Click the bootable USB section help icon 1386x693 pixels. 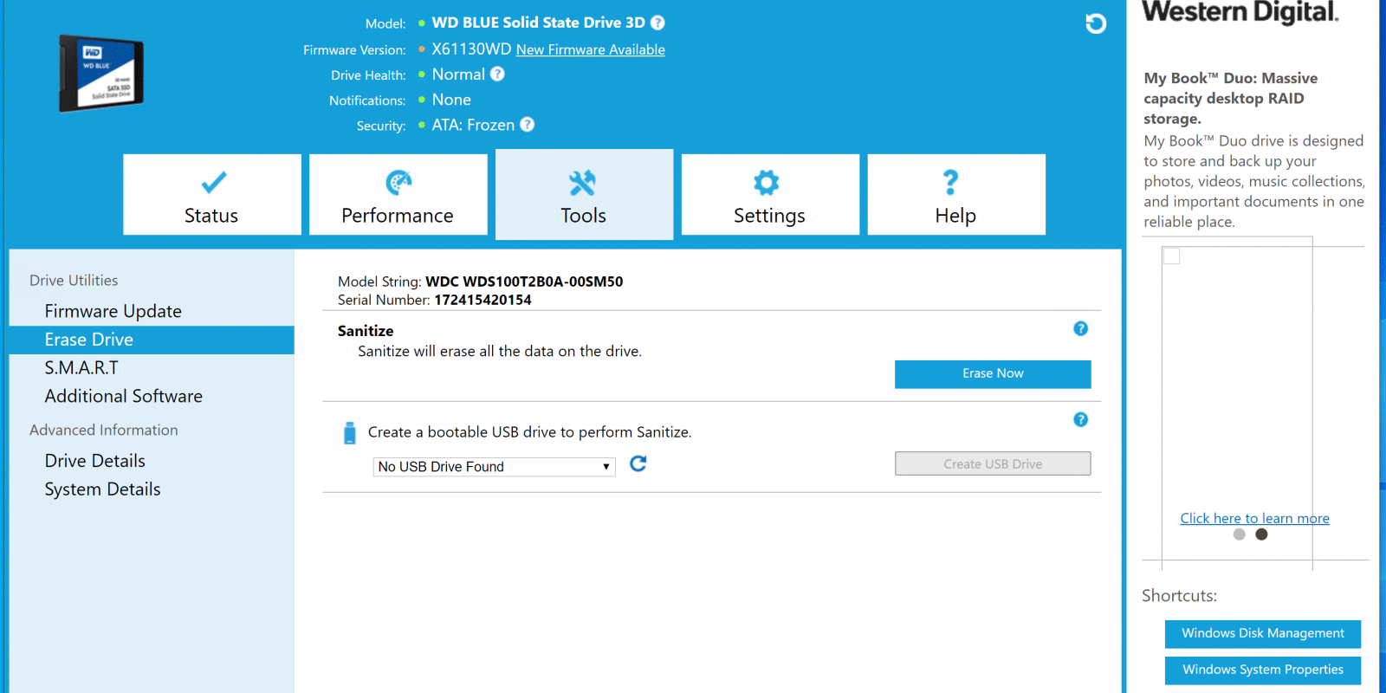(1080, 419)
